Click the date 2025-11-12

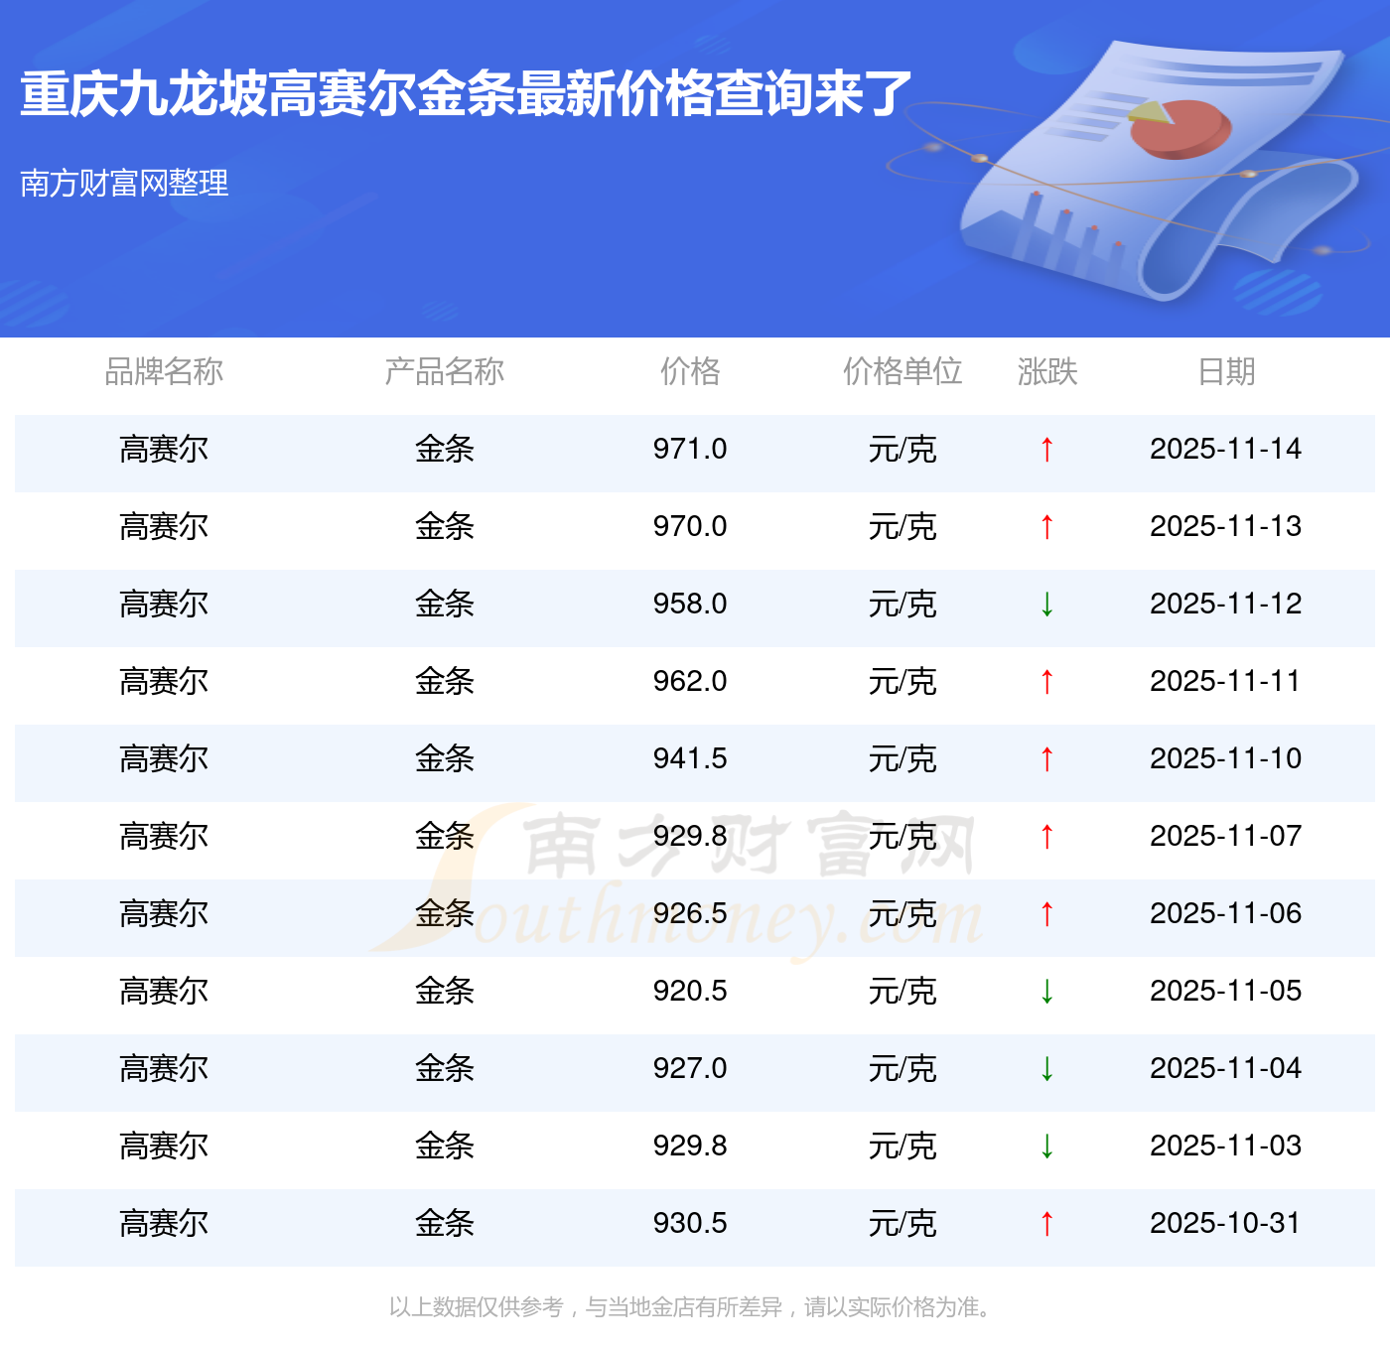coord(1226,604)
